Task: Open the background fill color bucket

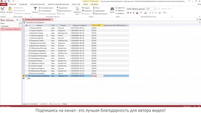Action: (x=145, y=13)
